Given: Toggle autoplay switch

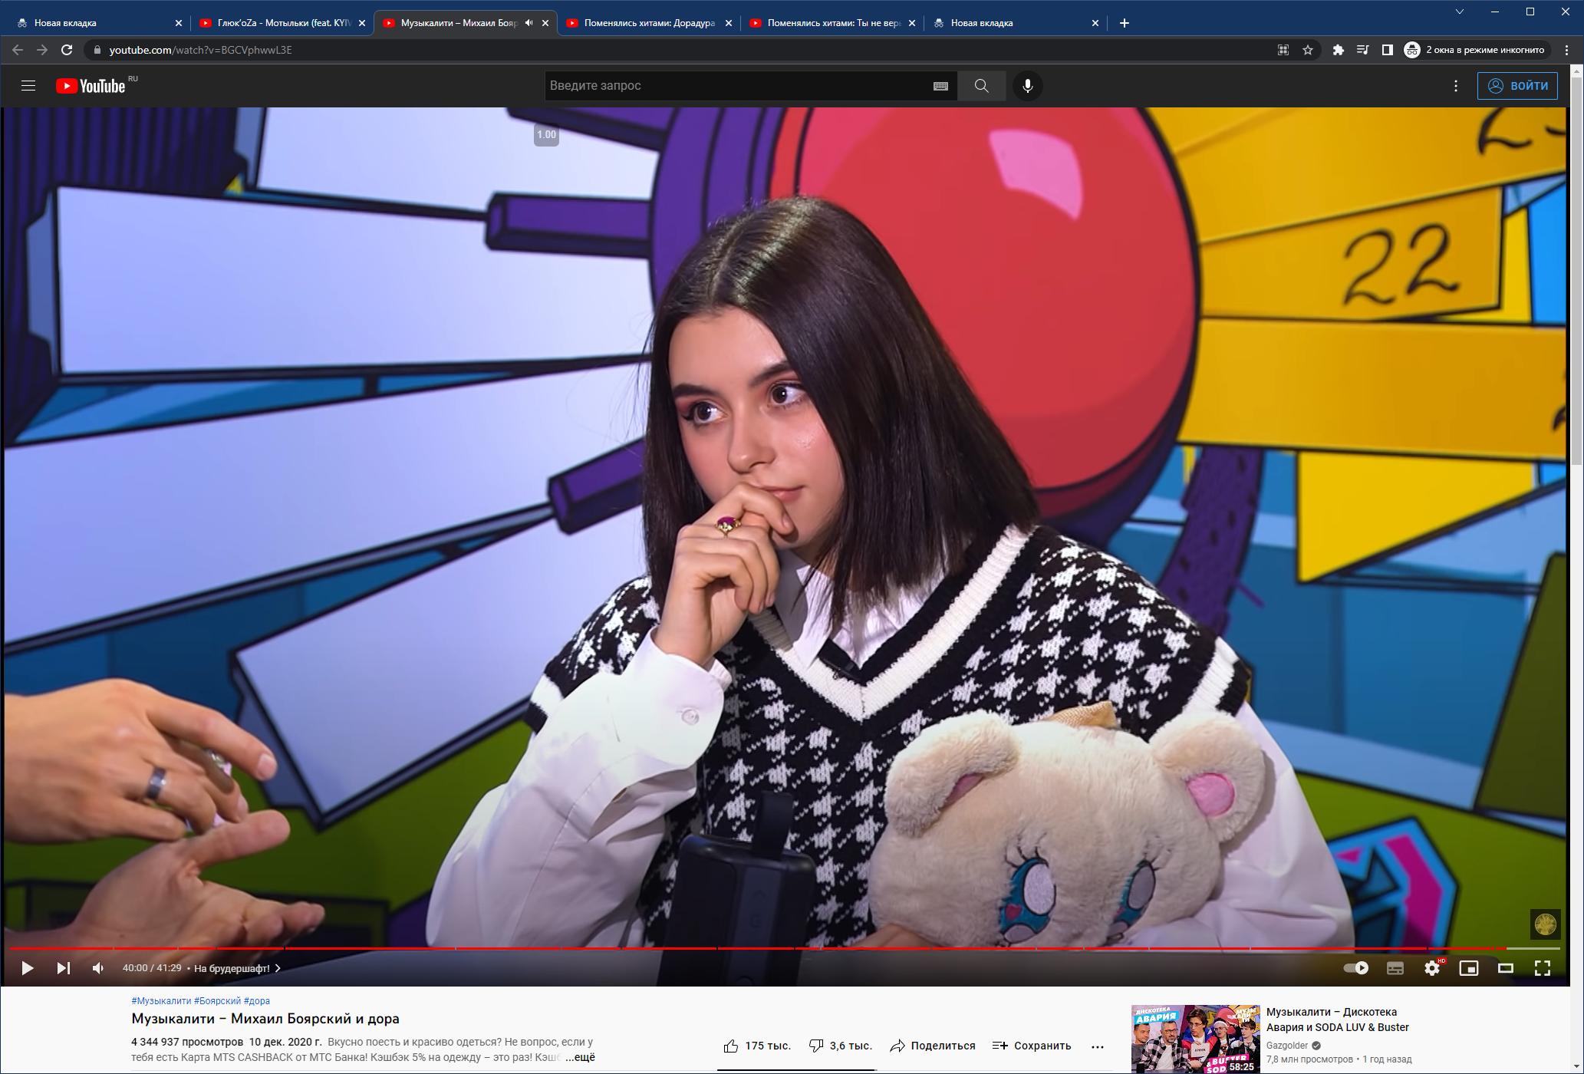Looking at the screenshot, I should coord(1356,968).
